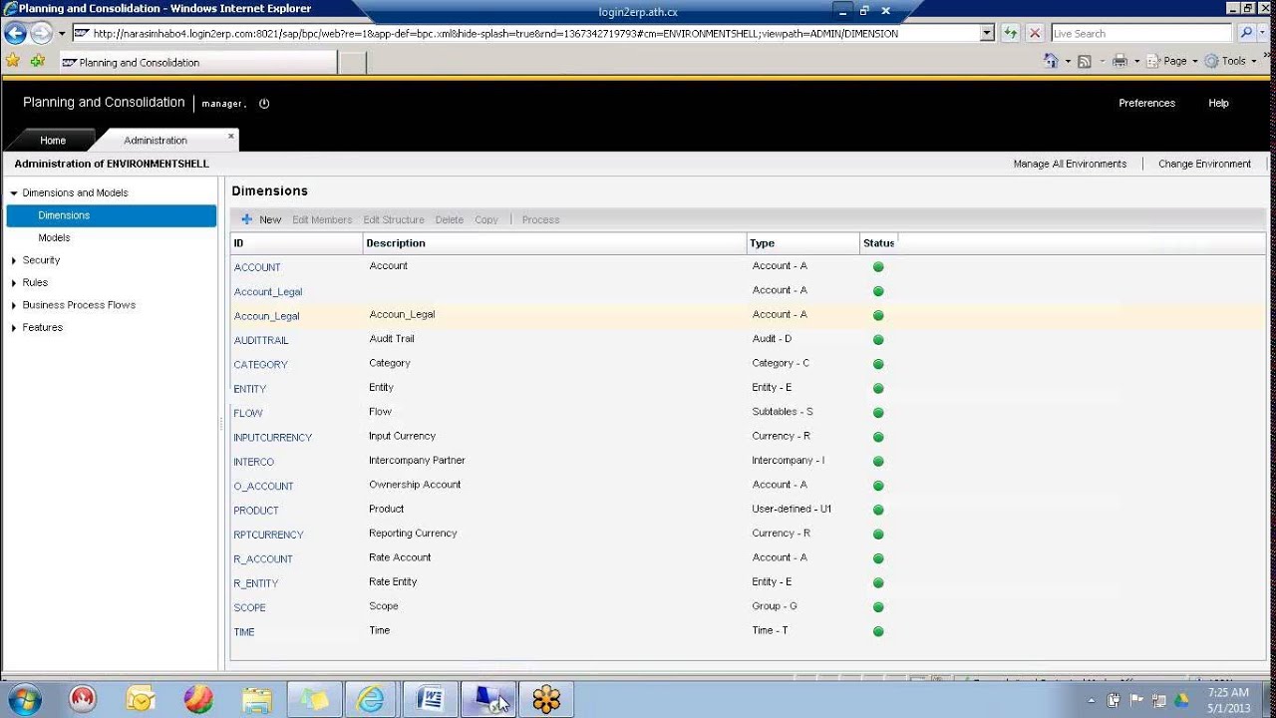The height and width of the screenshot is (718, 1276).
Task: Open the Favorites star icon
Action: [x=12, y=61]
